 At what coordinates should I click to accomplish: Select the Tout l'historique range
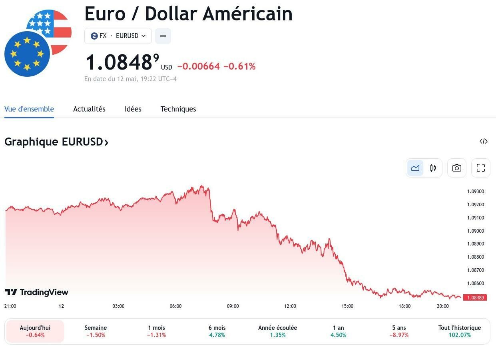coord(460,331)
